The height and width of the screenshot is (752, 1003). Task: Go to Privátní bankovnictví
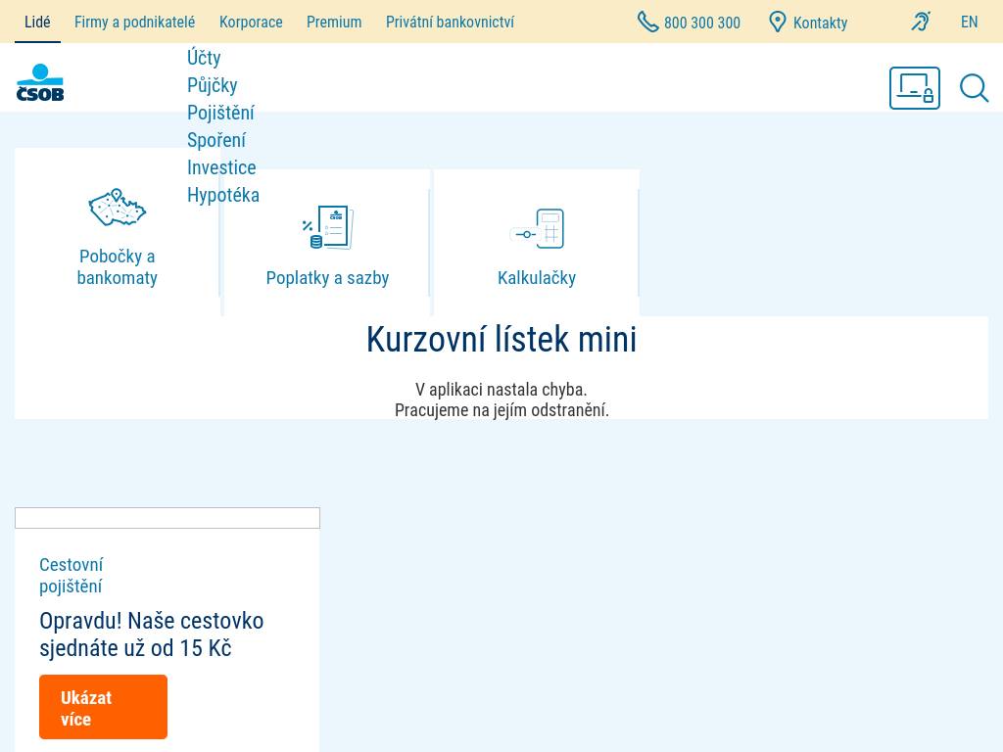pyautogui.click(x=450, y=22)
